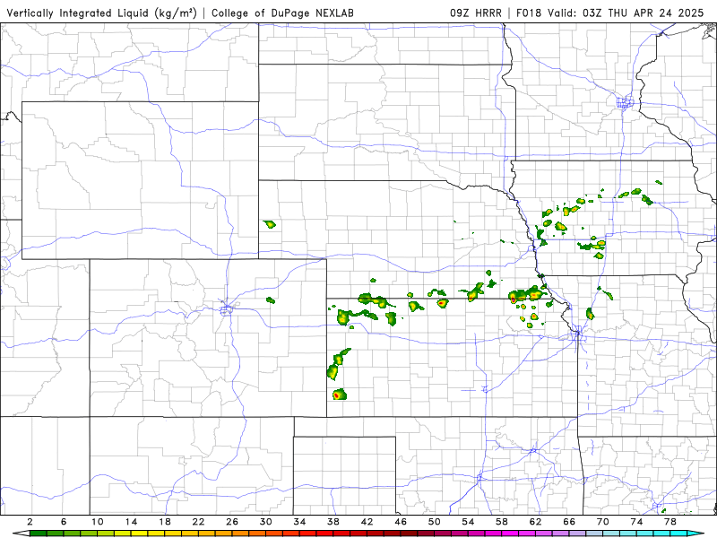The width and height of the screenshot is (717, 538).
Task: Click the color scale label "42"
Action: 367,522
